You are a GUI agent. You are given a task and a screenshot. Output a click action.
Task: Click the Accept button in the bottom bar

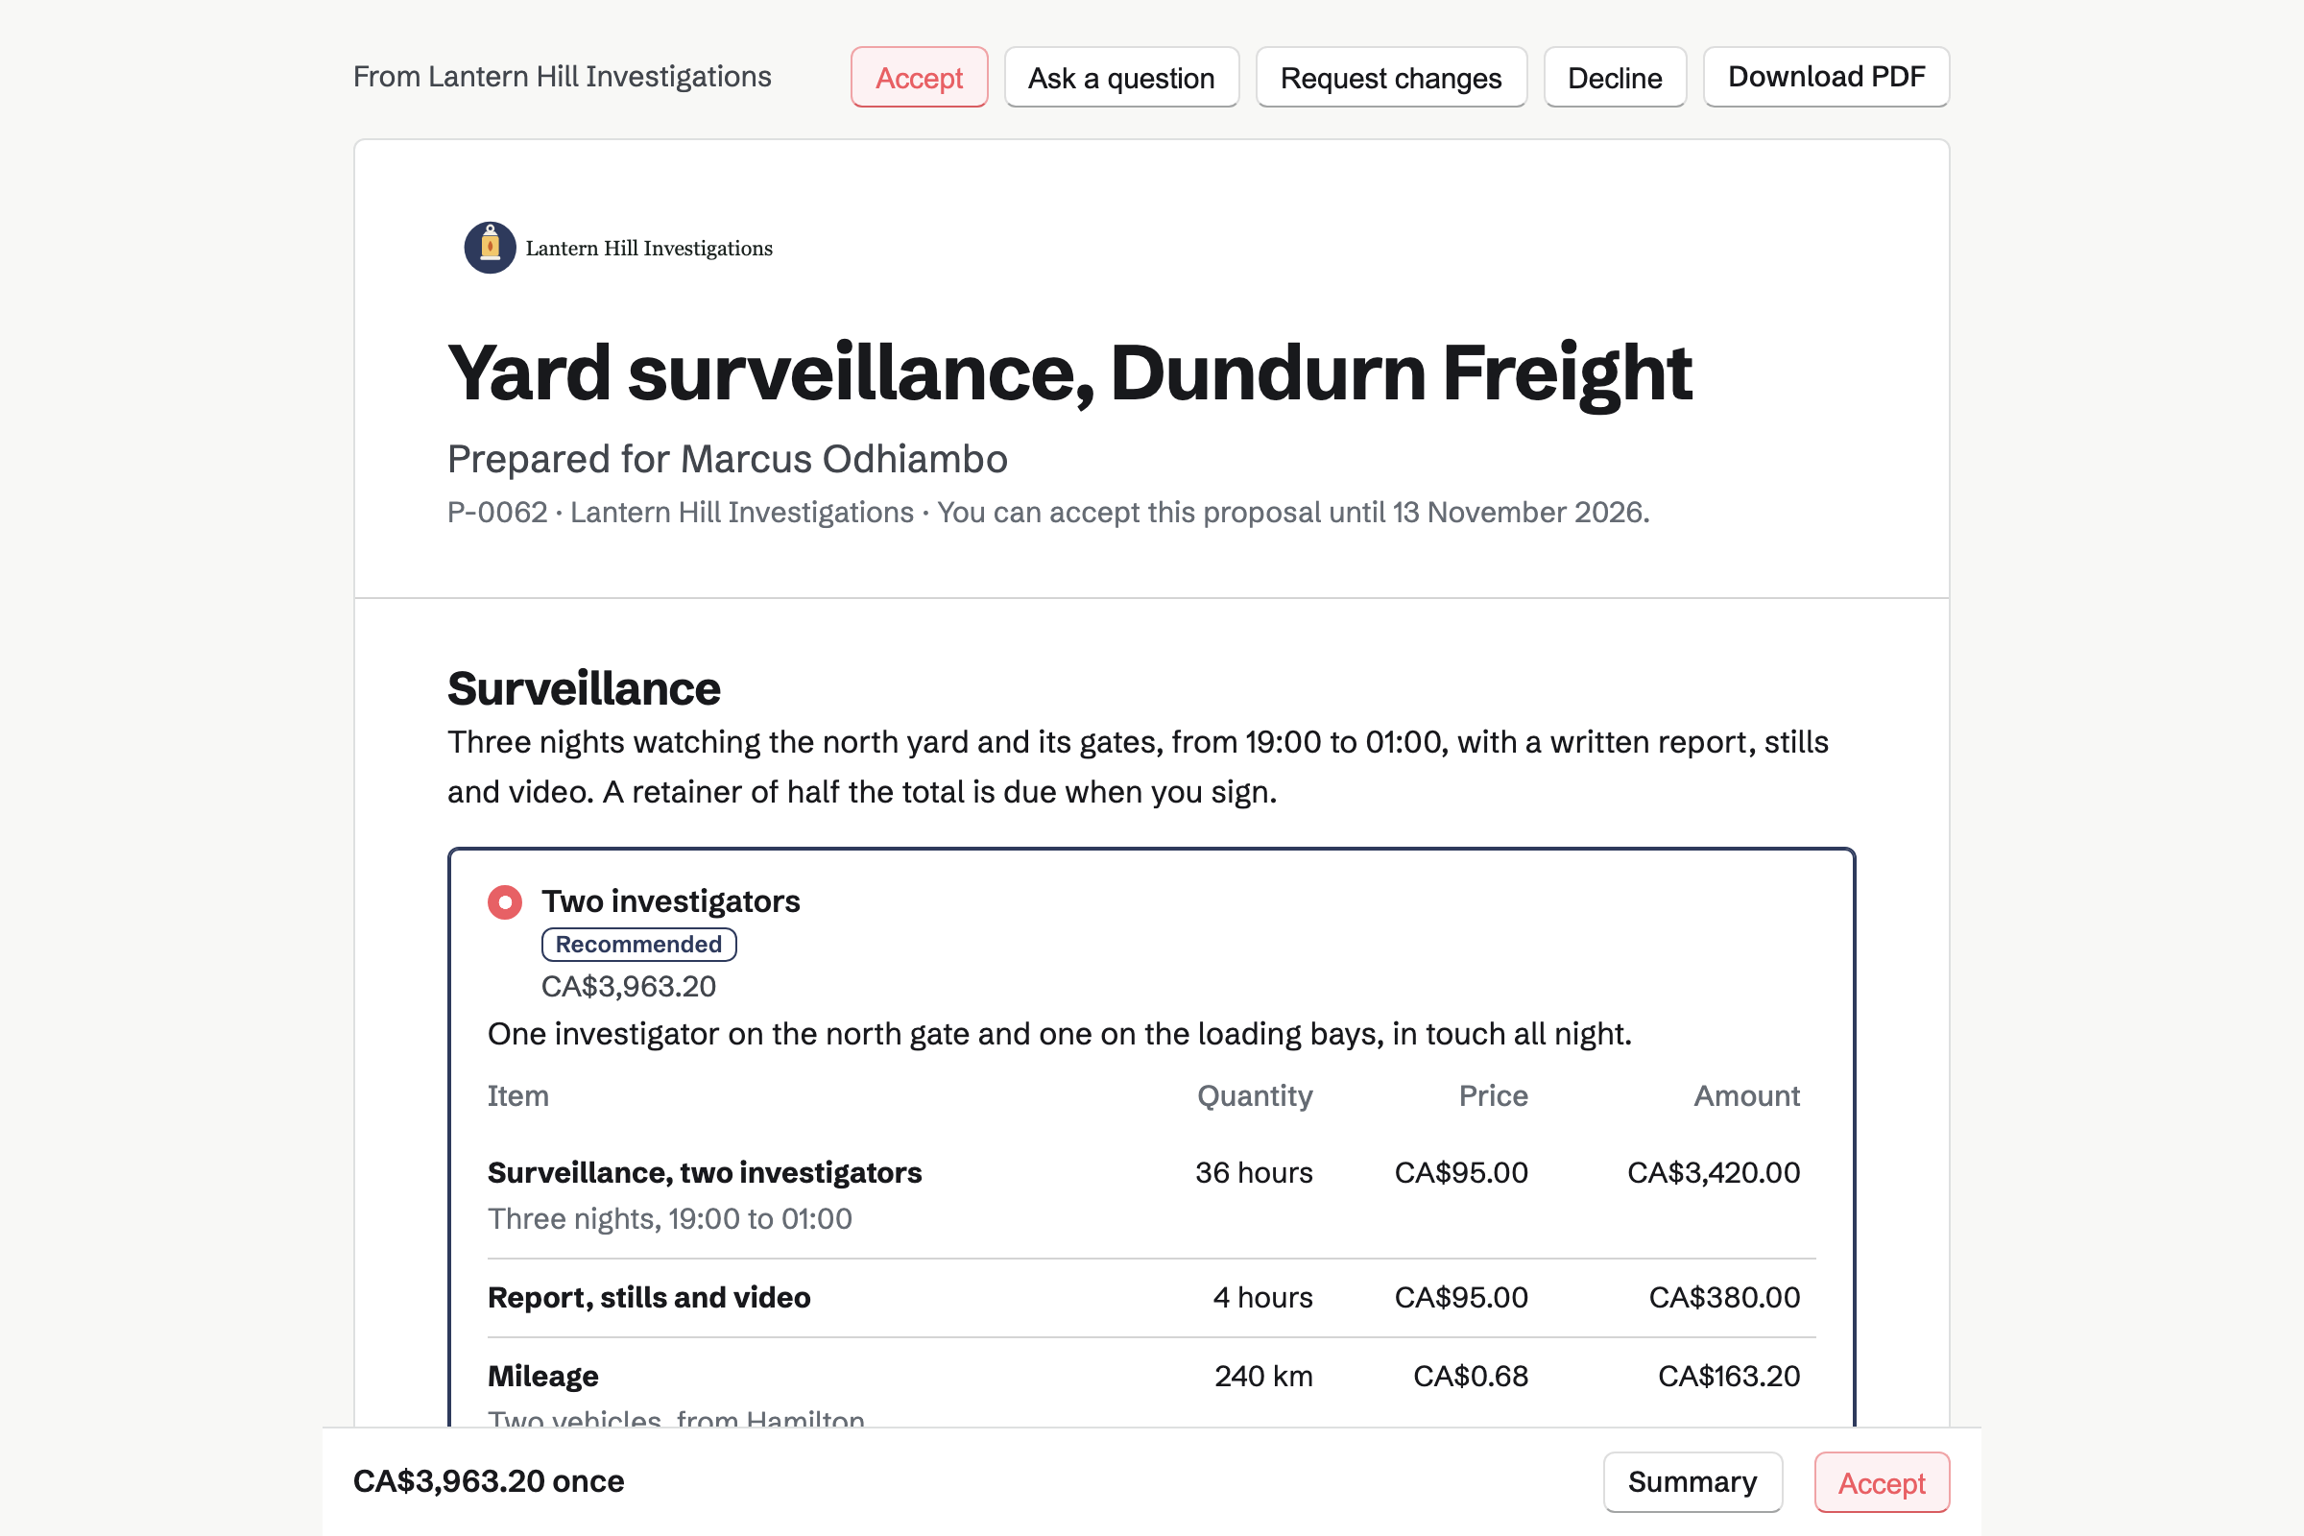(1882, 1482)
